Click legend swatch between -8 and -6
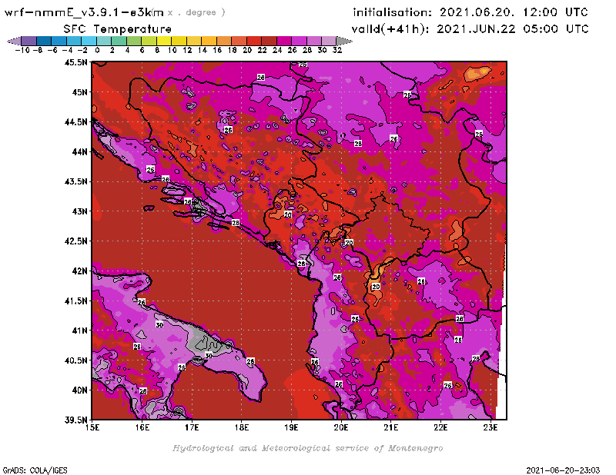 (44, 41)
